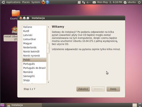Select Shqip in language list
The image size is (142, 107).
tap(34, 80)
